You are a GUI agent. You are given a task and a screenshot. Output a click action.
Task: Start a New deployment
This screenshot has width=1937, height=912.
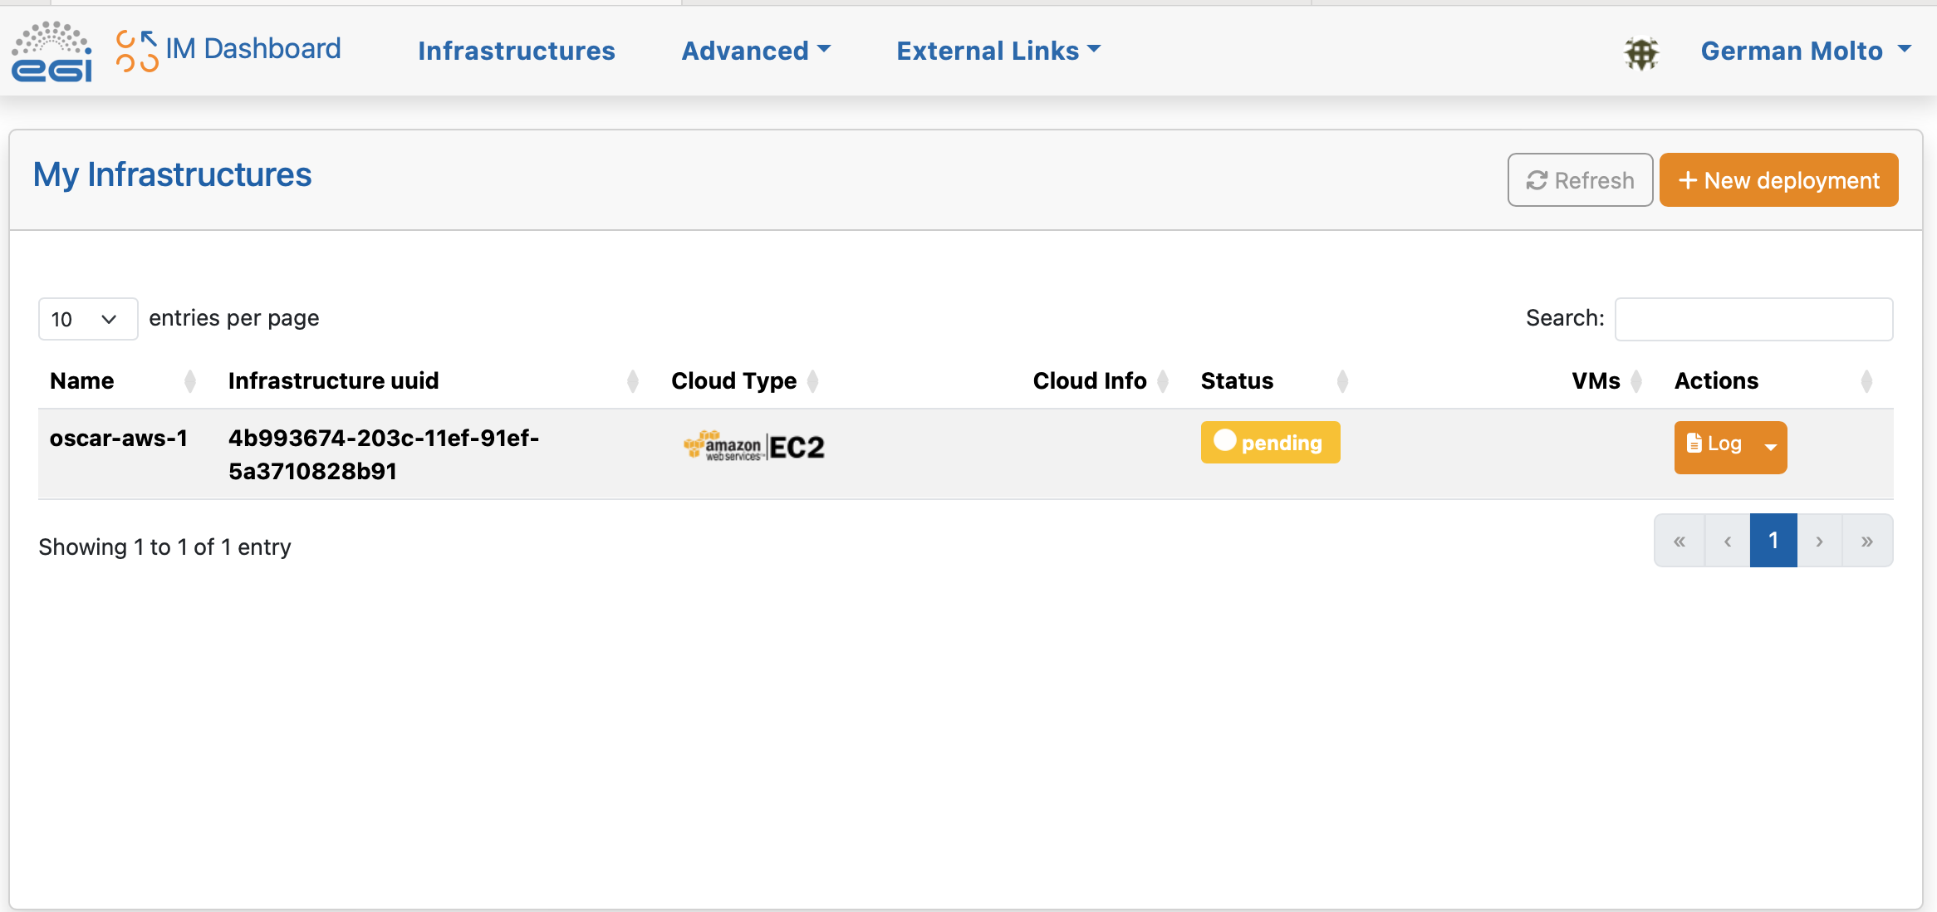pos(1778,180)
